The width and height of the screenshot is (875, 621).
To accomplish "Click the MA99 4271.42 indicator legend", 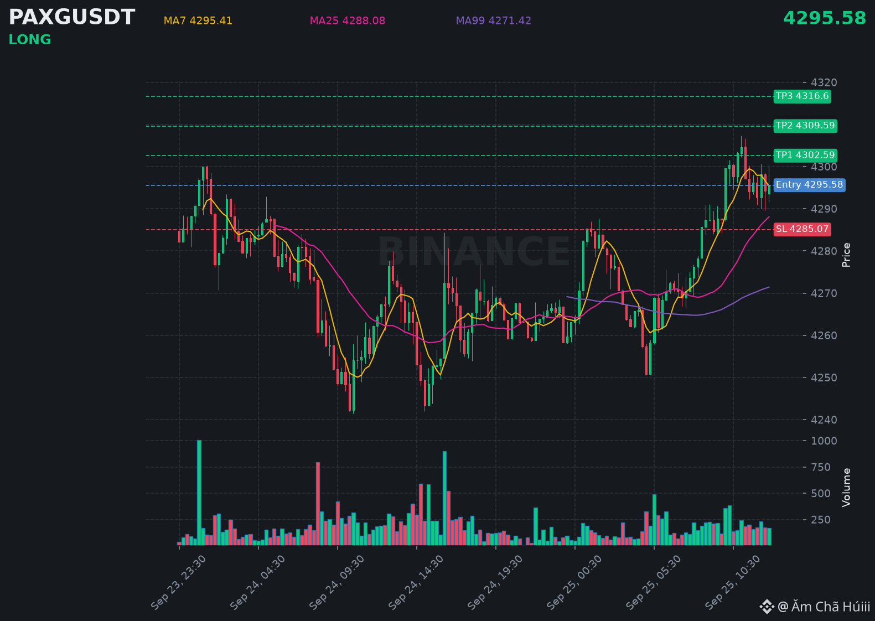I will click(493, 20).
